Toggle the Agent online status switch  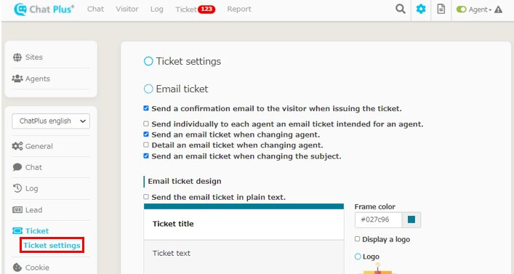pyautogui.click(x=461, y=9)
